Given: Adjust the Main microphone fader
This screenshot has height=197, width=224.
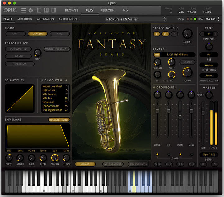Looking at the screenshot, I should click(180, 115).
